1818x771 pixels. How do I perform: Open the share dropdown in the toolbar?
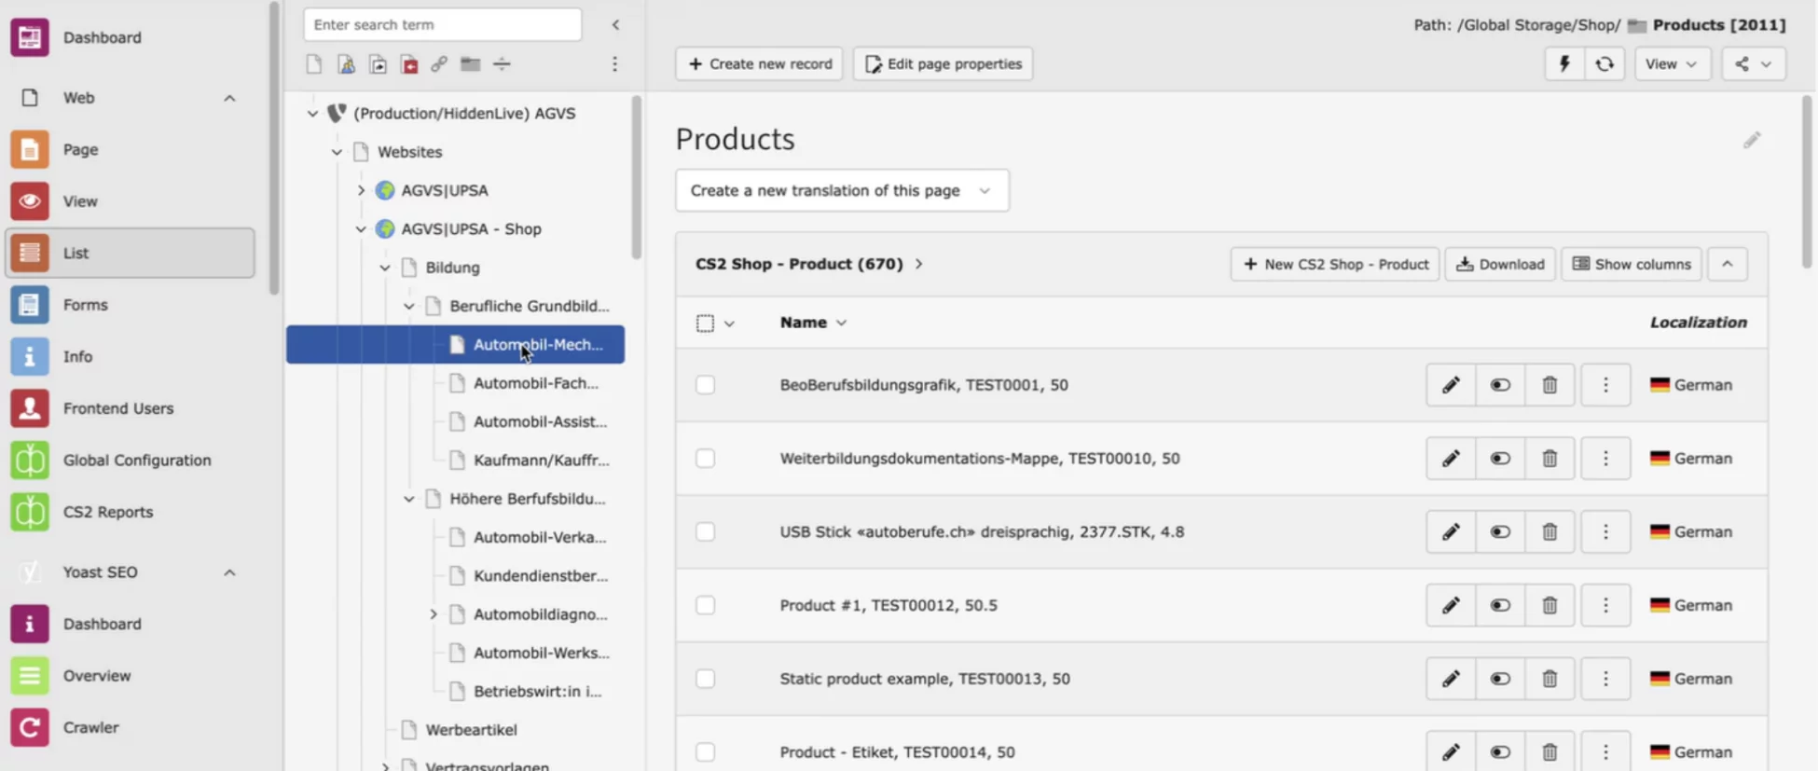click(x=1754, y=64)
